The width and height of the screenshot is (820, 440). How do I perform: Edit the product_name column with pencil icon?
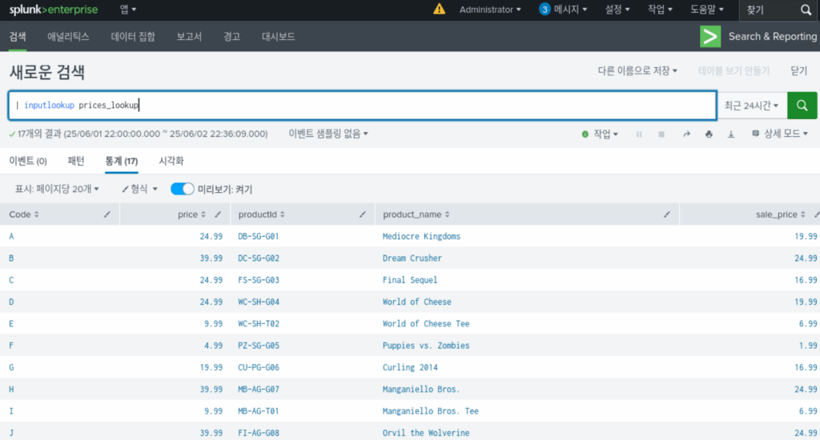[667, 214]
